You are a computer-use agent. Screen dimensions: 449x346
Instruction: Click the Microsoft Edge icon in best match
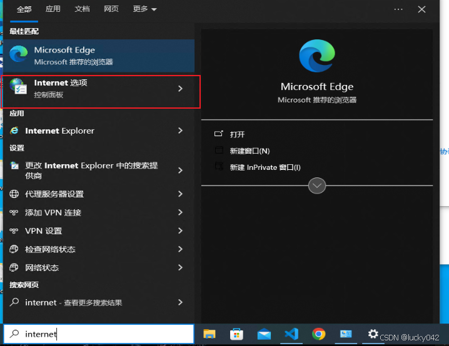click(19, 54)
